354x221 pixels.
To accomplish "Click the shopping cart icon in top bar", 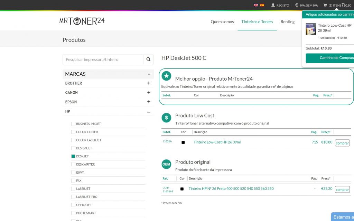I will click(325, 5).
